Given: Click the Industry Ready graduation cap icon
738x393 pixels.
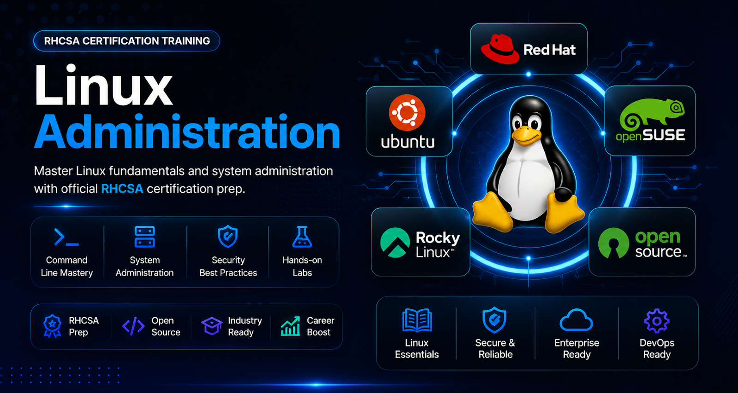Looking at the screenshot, I should (x=212, y=326).
